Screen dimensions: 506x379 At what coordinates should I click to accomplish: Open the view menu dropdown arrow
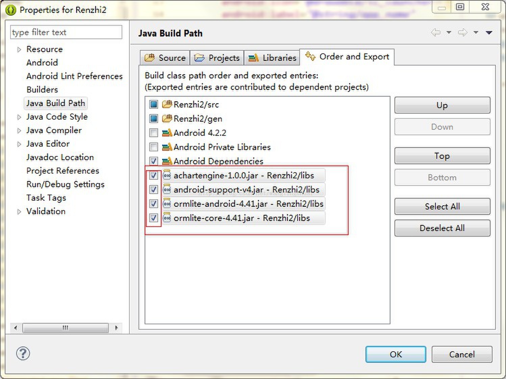[489, 32]
